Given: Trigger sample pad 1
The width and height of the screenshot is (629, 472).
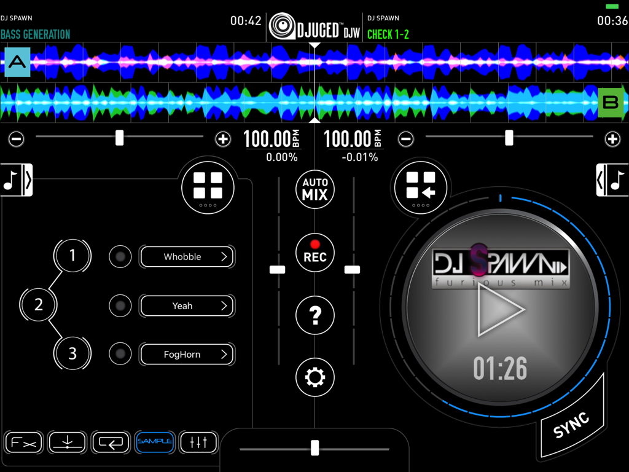Looking at the screenshot, I should tap(72, 256).
